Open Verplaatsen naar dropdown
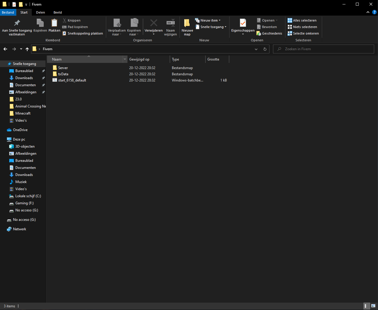 [x=117, y=27]
